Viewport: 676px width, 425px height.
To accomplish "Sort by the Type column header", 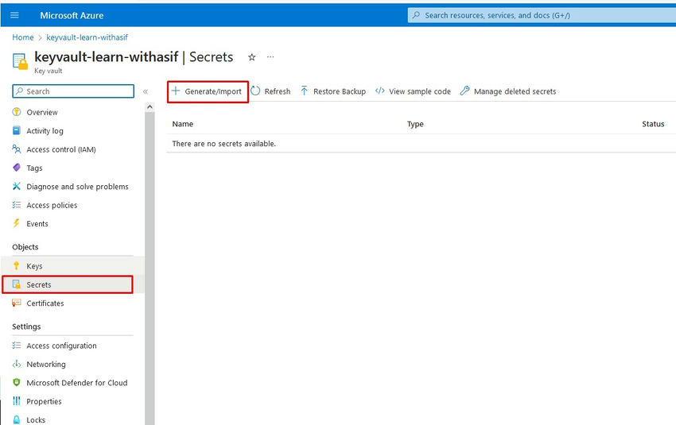I will pos(415,124).
